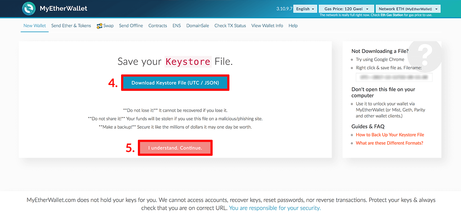Click Try using Google Chrome text
This screenshot has width=461, height=216.
click(380, 59)
